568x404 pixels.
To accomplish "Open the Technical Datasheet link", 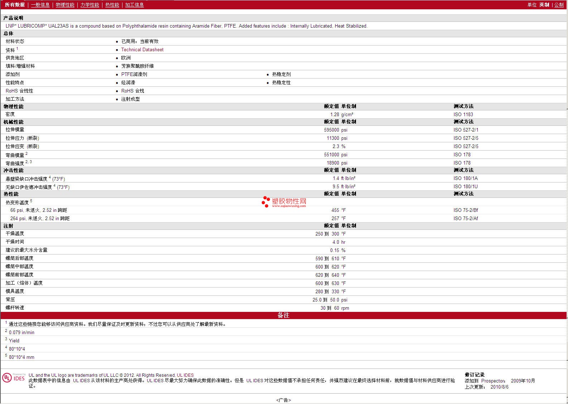I will click(x=142, y=49).
